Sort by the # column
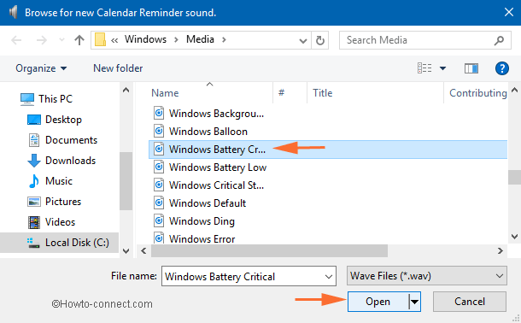521x323 pixels. [x=282, y=93]
